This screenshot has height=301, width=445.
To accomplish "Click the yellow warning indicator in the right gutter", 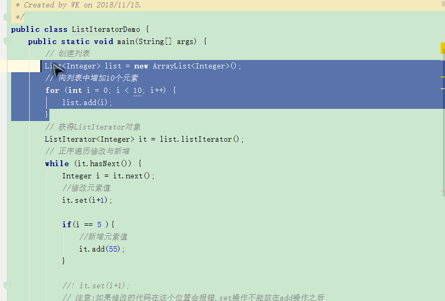I will 442,48.
